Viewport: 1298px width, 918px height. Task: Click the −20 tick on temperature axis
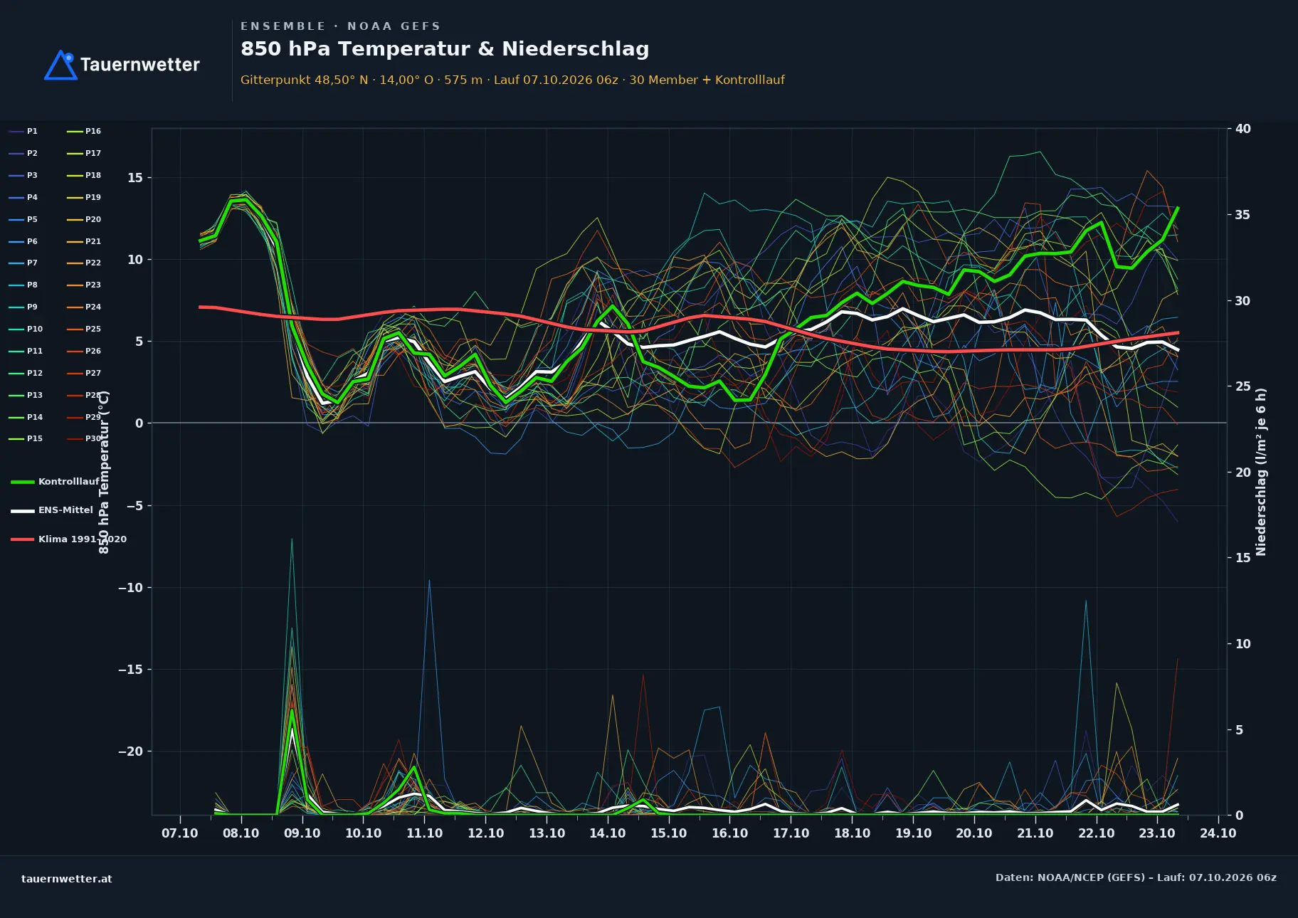click(x=131, y=751)
